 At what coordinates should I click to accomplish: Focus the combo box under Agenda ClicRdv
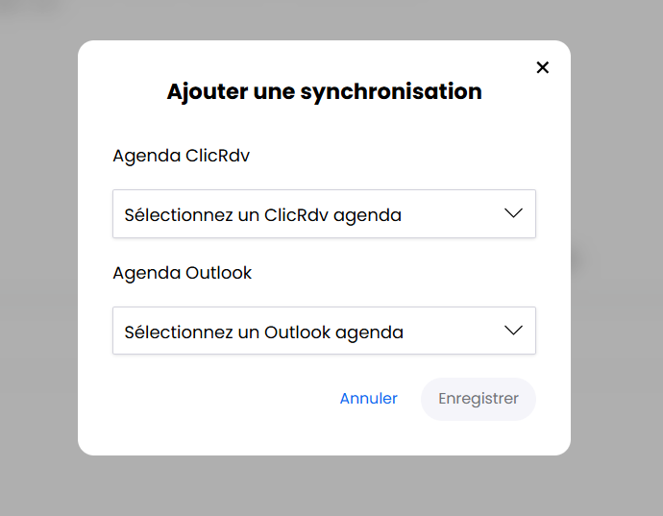tap(324, 214)
